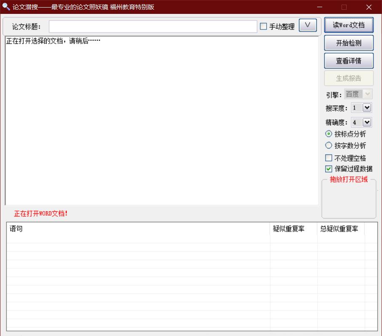This screenshot has width=382, height=336.
Task: Uncheck the 保留过程数据 checkbox
Action: (329, 169)
